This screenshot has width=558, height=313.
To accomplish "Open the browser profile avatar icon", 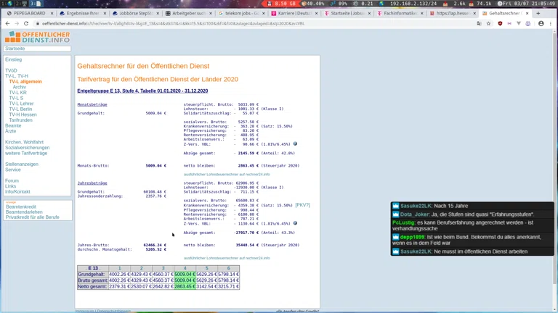I will click(x=541, y=23).
